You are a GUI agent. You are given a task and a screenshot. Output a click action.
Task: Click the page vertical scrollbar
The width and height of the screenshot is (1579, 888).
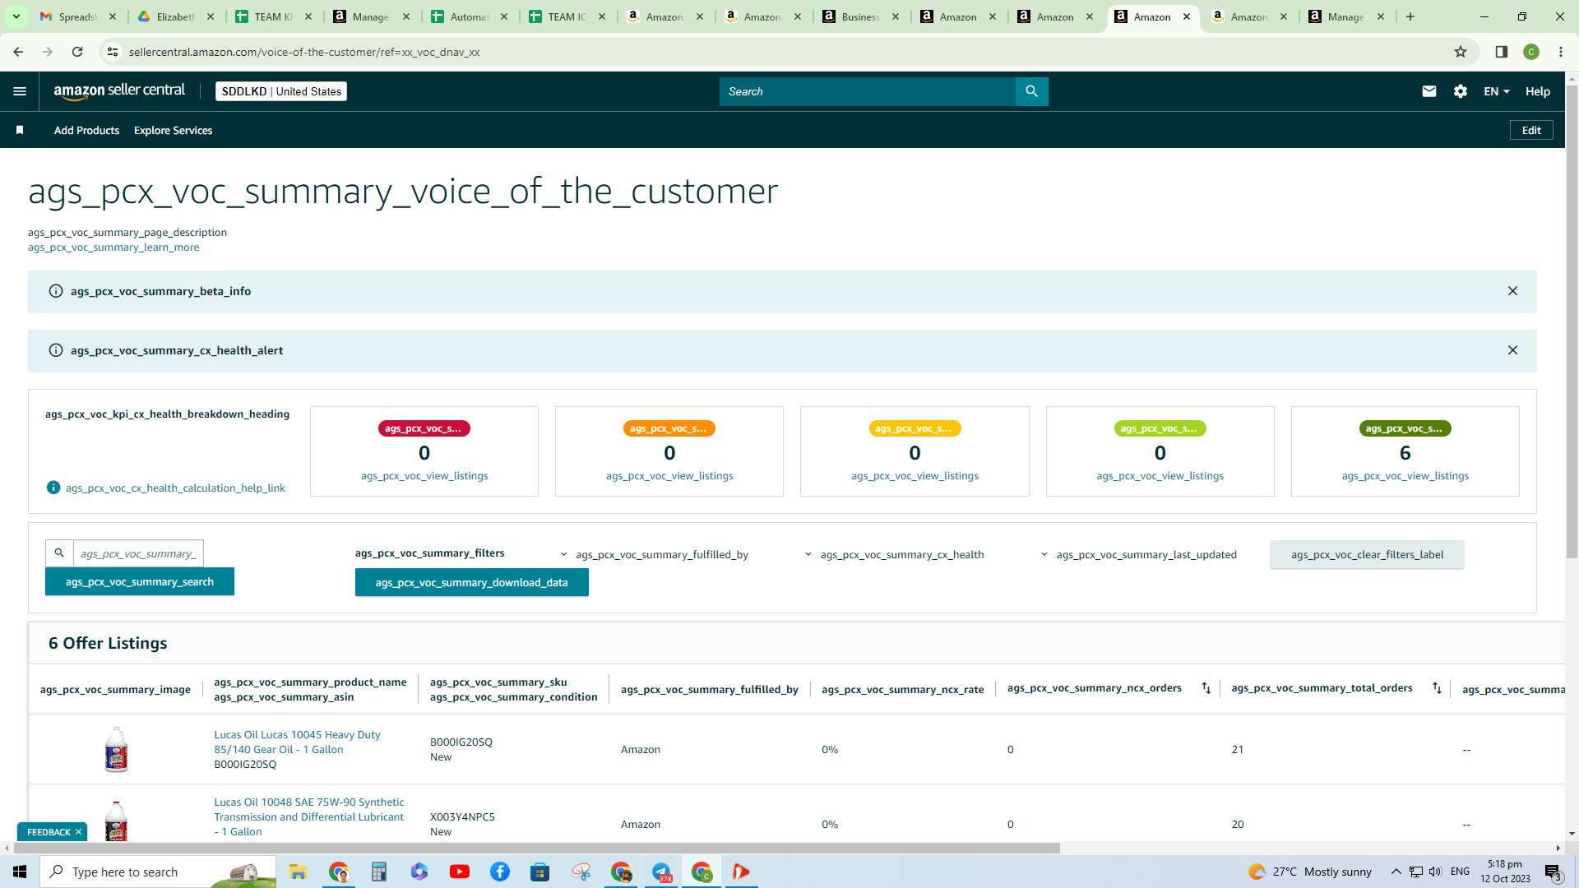point(1572,321)
